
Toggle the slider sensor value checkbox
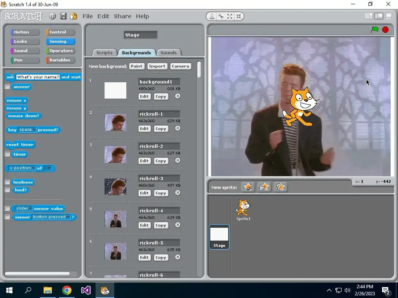(7, 208)
